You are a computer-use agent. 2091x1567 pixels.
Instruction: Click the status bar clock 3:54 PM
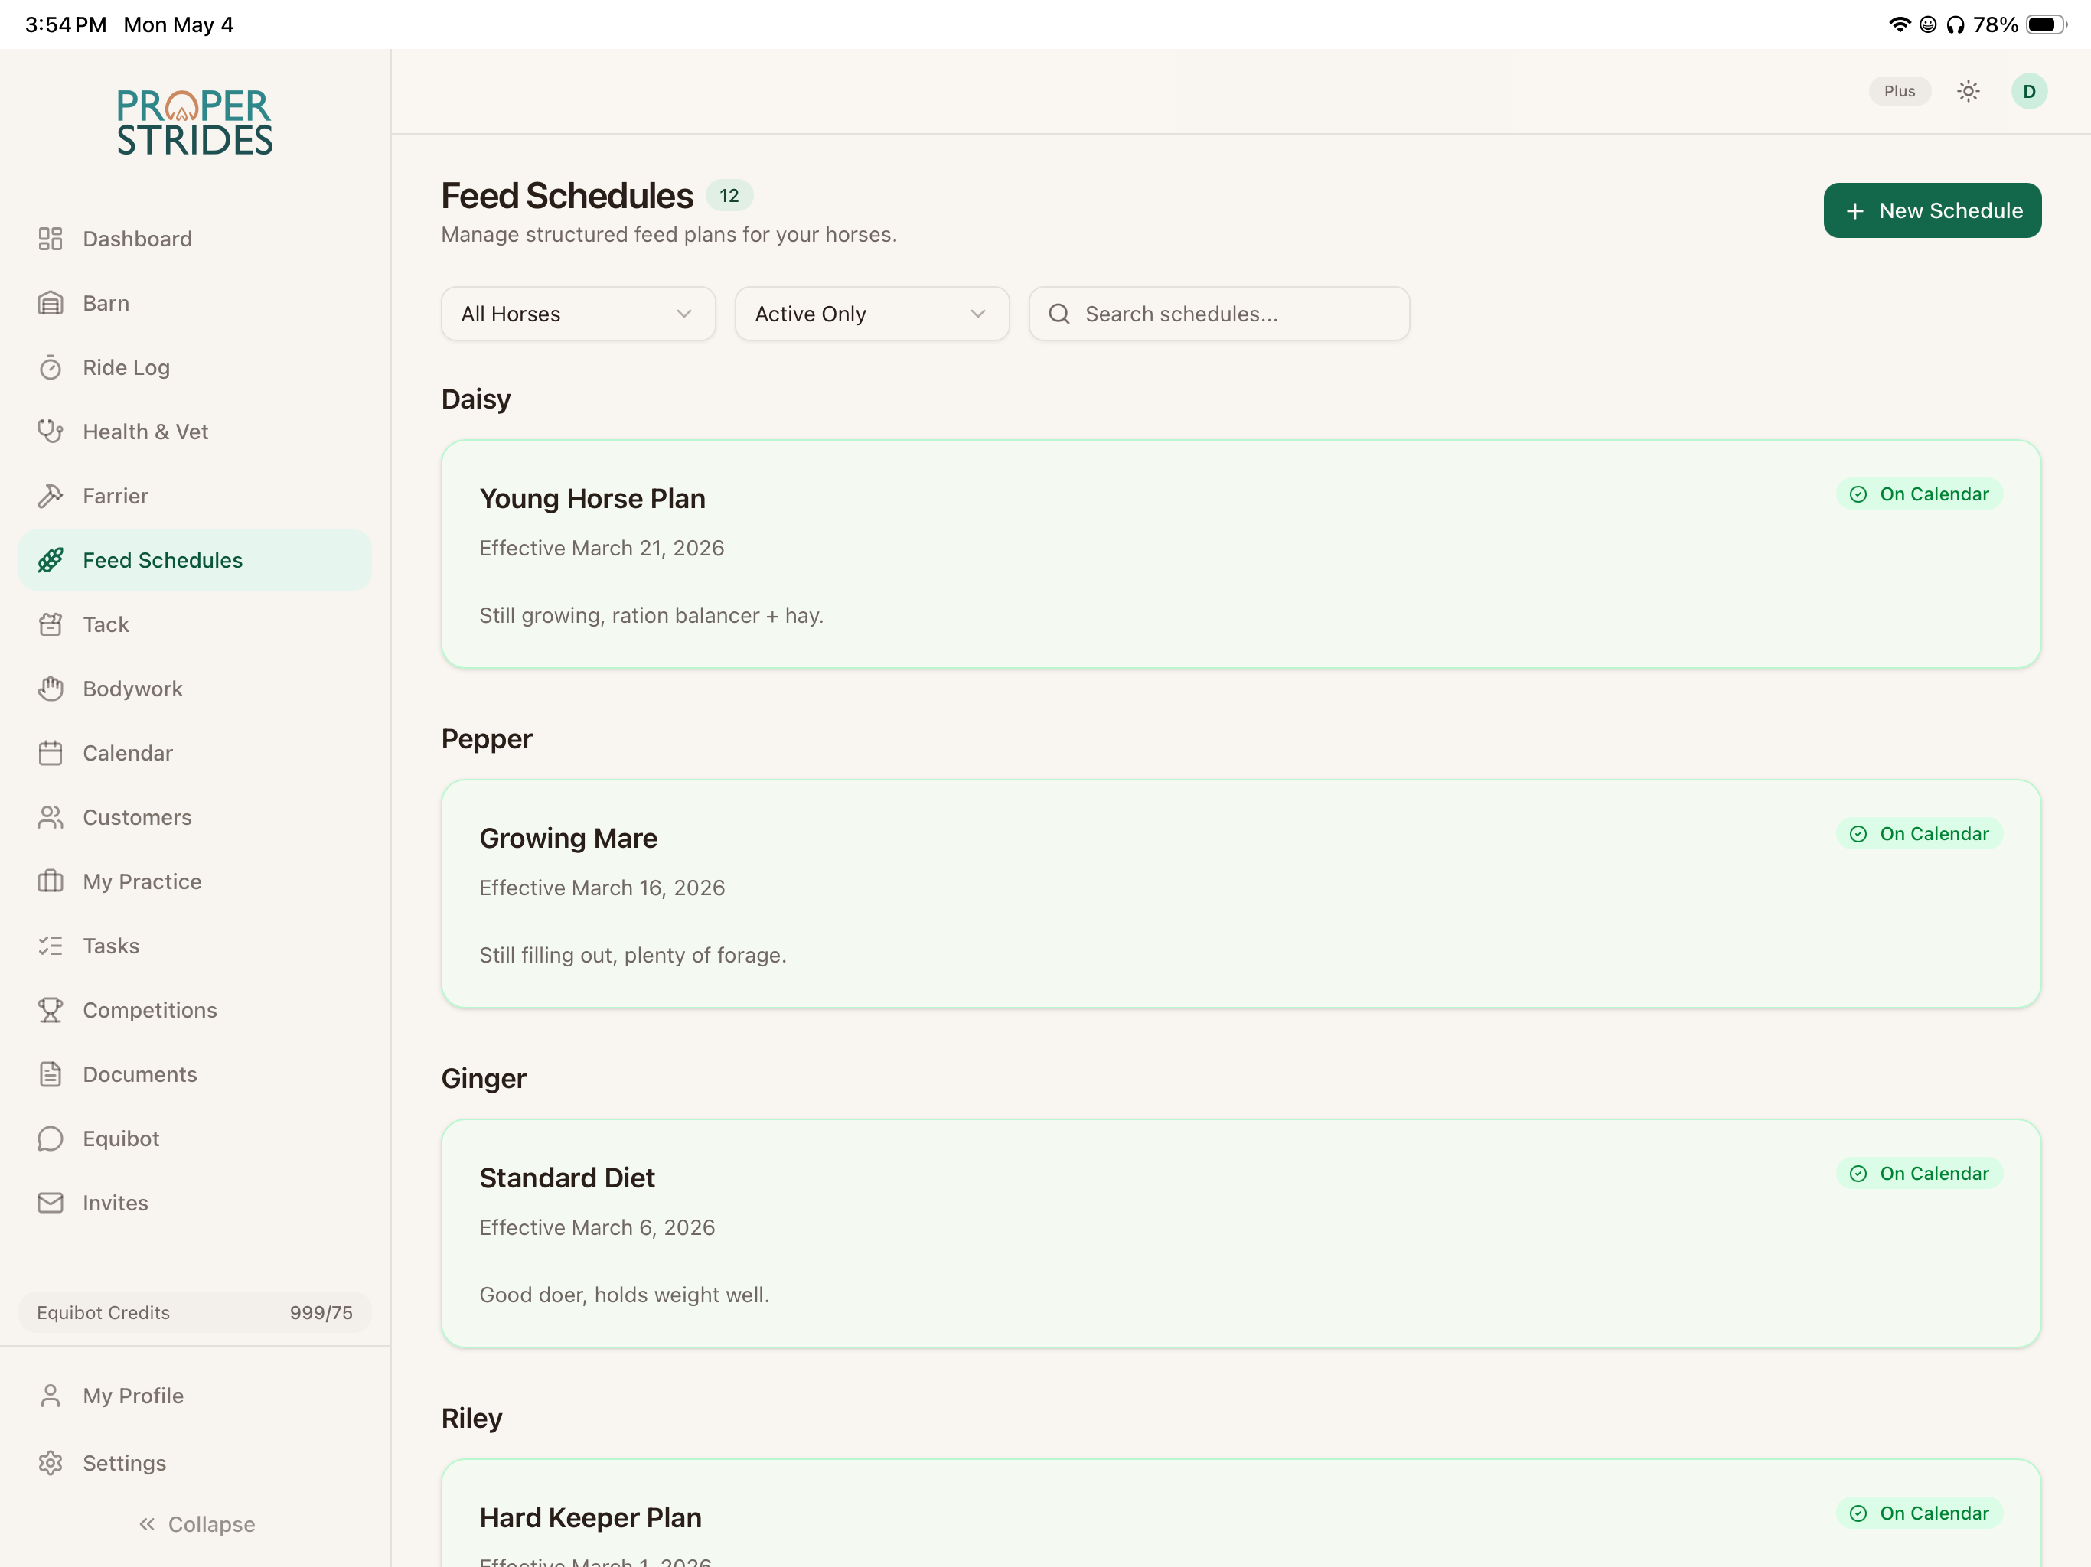65,24
